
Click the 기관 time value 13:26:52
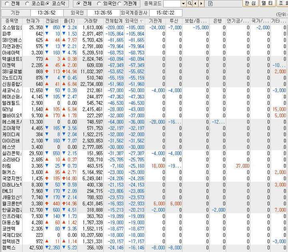46,13
